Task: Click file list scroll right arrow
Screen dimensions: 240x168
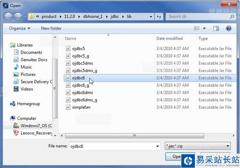Action: coord(233,136)
